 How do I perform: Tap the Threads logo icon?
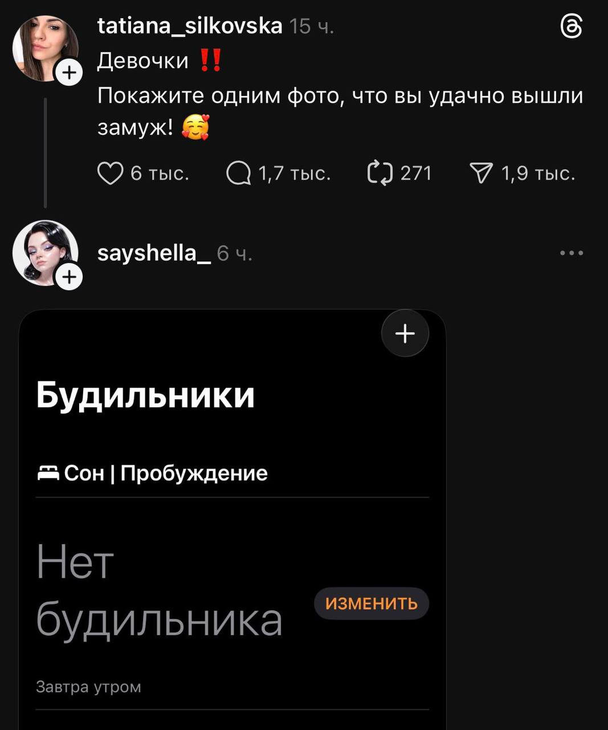572,27
